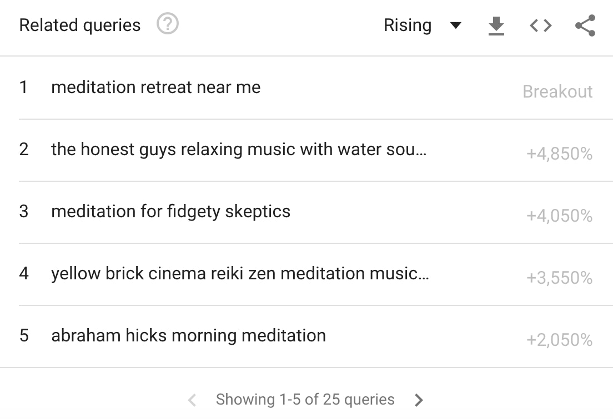613x419 pixels.
Task: Click the next page chevron arrow
Action: (419, 399)
